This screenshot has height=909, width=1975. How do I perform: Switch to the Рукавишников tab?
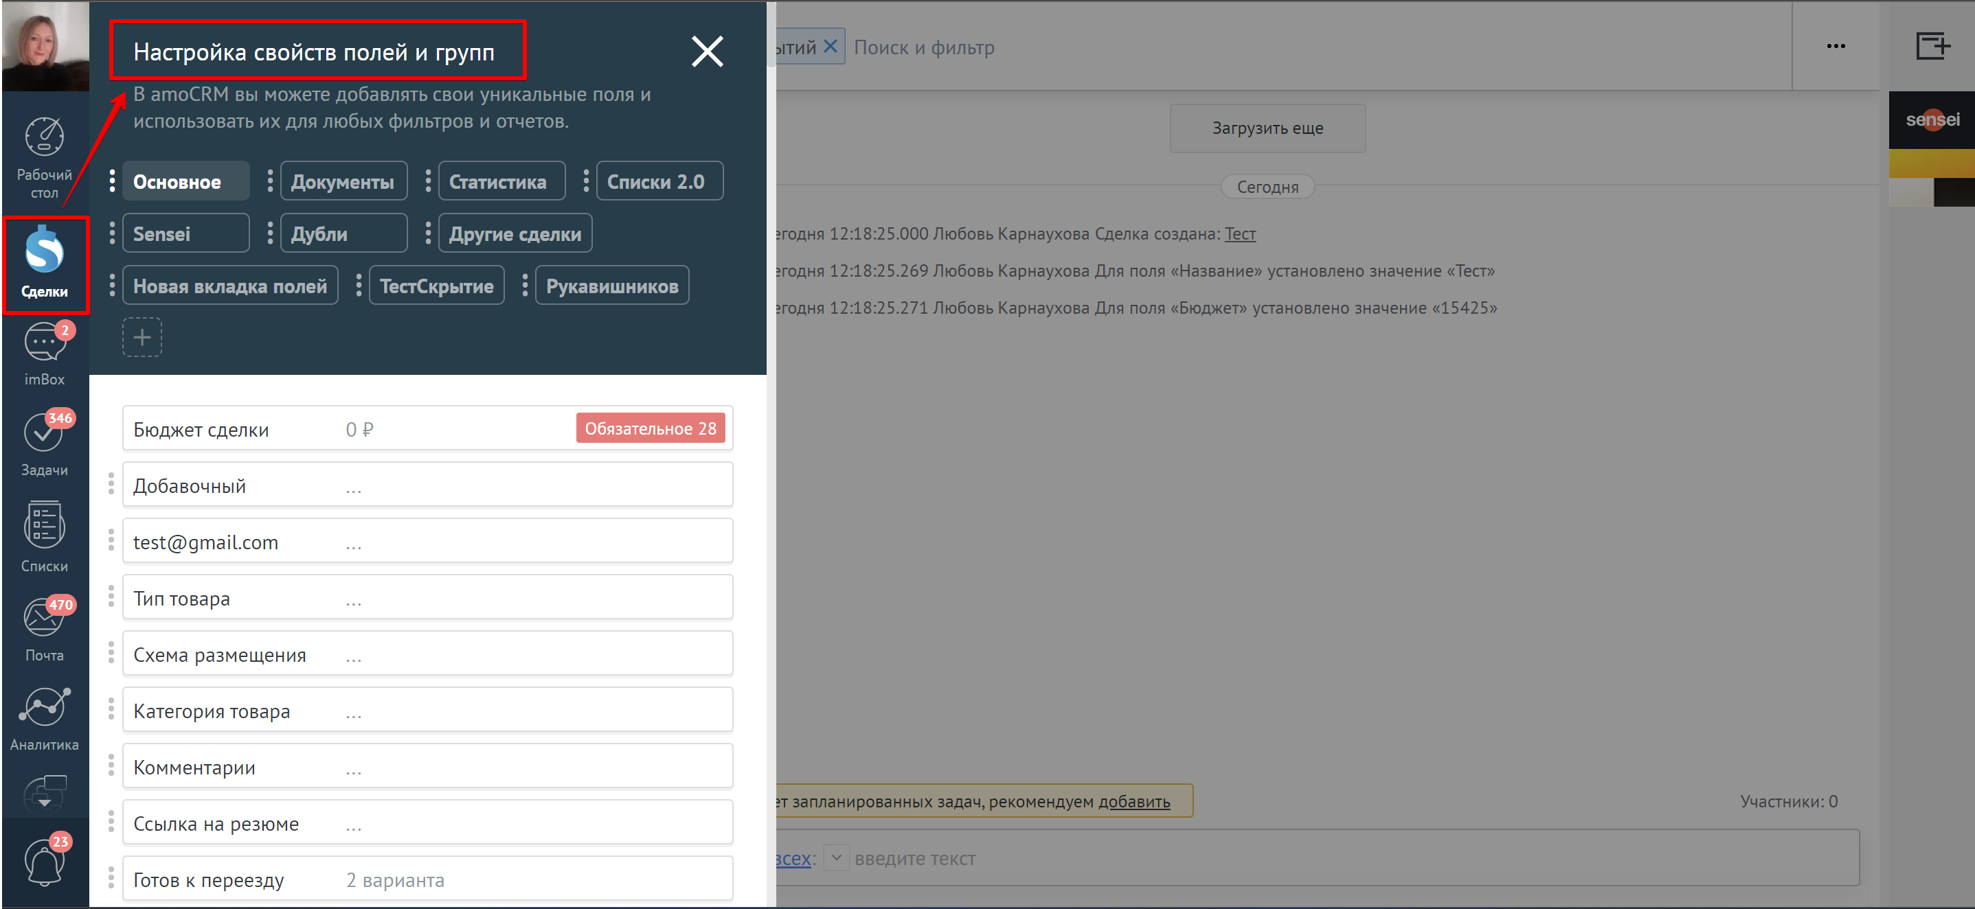tap(612, 285)
